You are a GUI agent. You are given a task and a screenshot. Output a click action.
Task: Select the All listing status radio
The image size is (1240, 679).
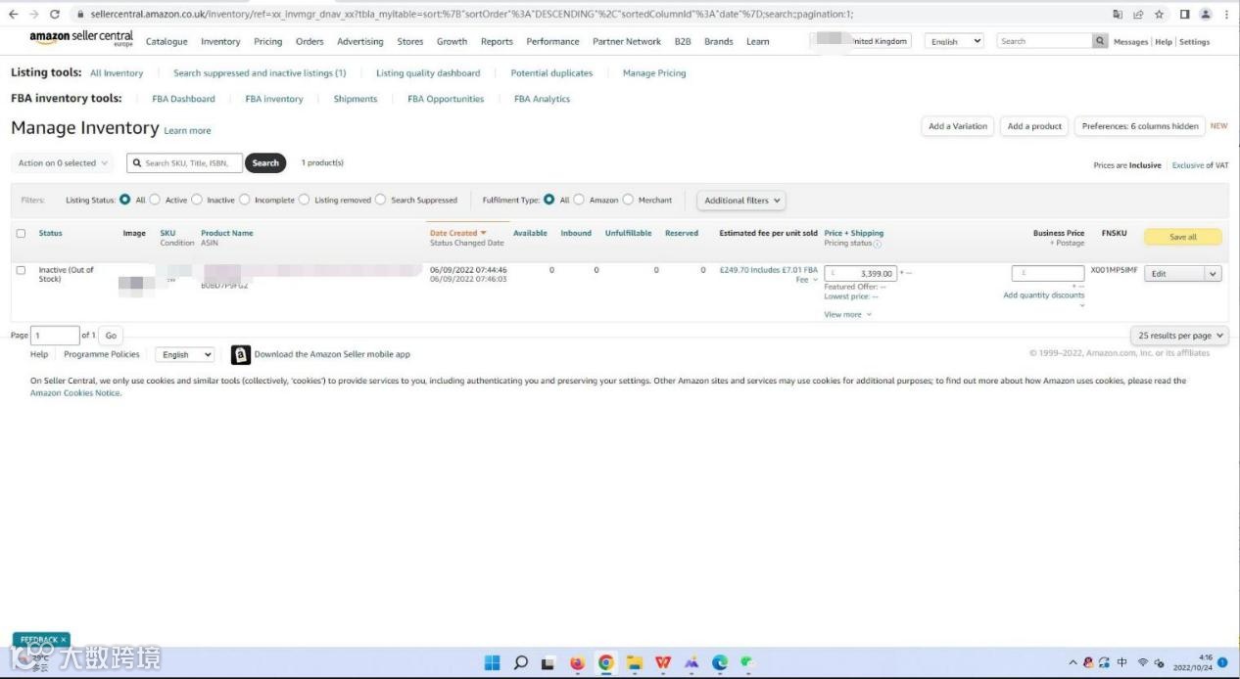click(x=125, y=200)
